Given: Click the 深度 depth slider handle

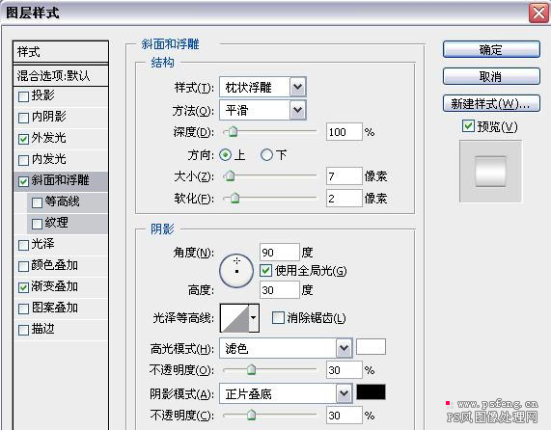Looking at the screenshot, I should (233, 132).
